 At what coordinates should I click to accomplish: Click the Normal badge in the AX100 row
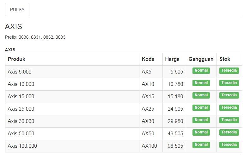201,145
